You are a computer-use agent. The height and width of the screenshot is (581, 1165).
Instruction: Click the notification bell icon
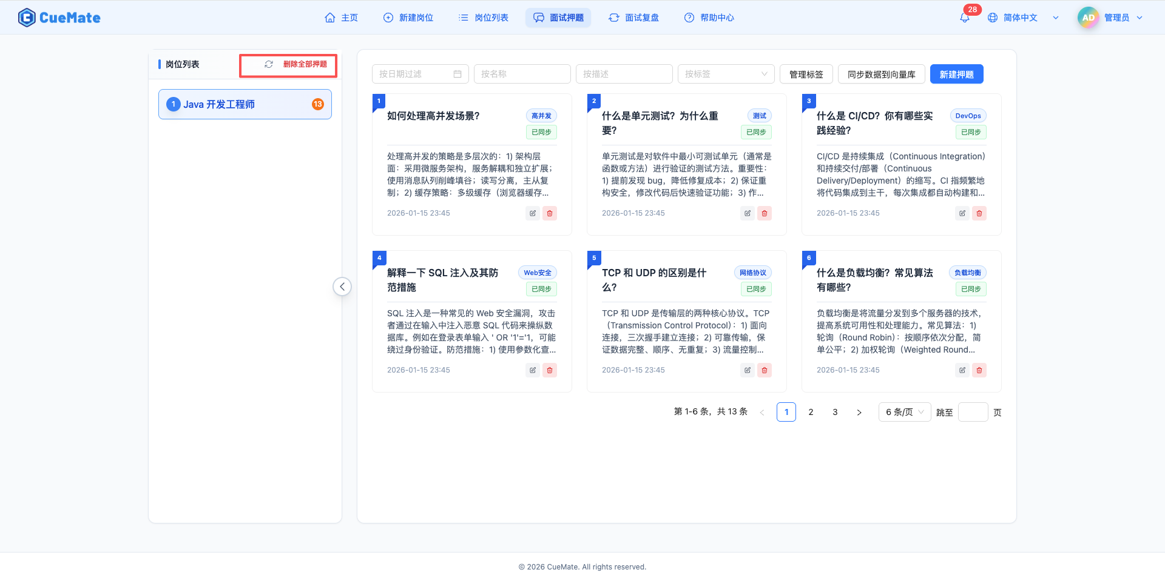pos(964,18)
